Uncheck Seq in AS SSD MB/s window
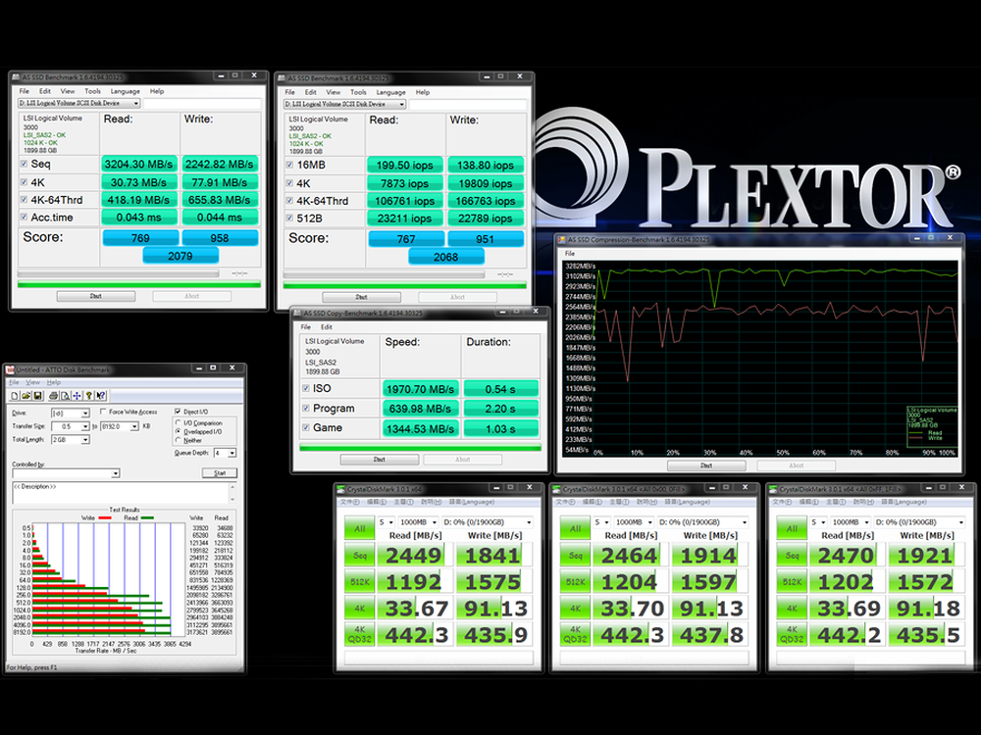981x735 pixels. click(24, 165)
